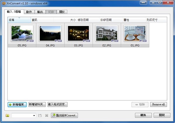Open the 關於 tab

62,12
